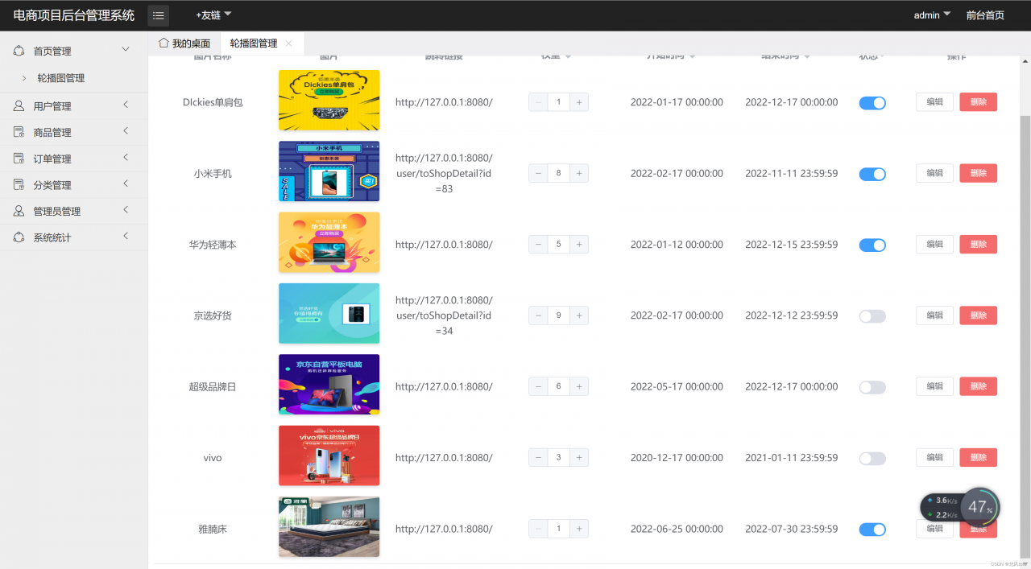The width and height of the screenshot is (1031, 569).
Task: Switch to 我的桌面 tab
Action: click(x=184, y=43)
